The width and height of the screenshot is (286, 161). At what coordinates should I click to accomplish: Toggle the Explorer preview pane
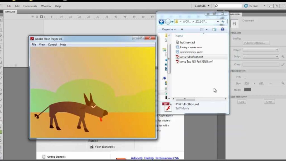[214, 29]
